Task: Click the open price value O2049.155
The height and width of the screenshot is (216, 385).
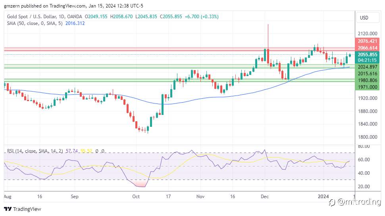Action: click(96, 16)
